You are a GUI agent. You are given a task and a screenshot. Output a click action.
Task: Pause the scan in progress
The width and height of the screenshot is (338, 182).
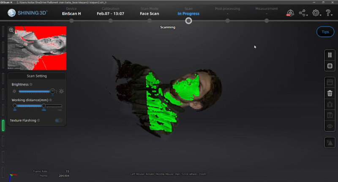coord(330,55)
